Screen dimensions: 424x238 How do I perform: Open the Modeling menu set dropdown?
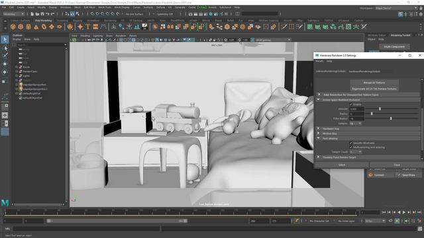click(x=13, y=14)
